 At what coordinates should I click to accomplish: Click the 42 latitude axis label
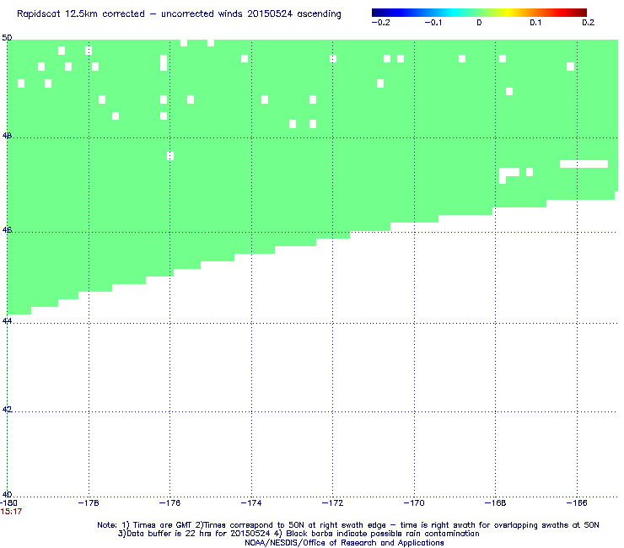pos(7,410)
